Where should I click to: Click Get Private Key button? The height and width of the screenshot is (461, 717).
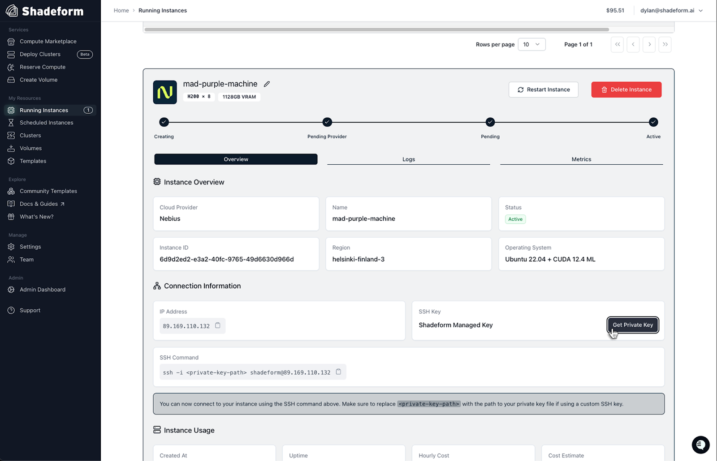(633, 325)
